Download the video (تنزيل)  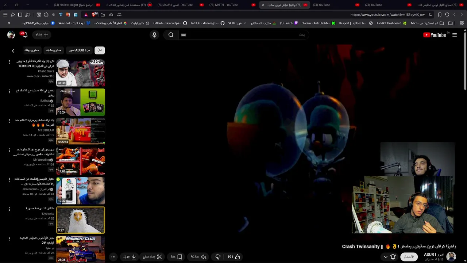[x=130, y=257]
